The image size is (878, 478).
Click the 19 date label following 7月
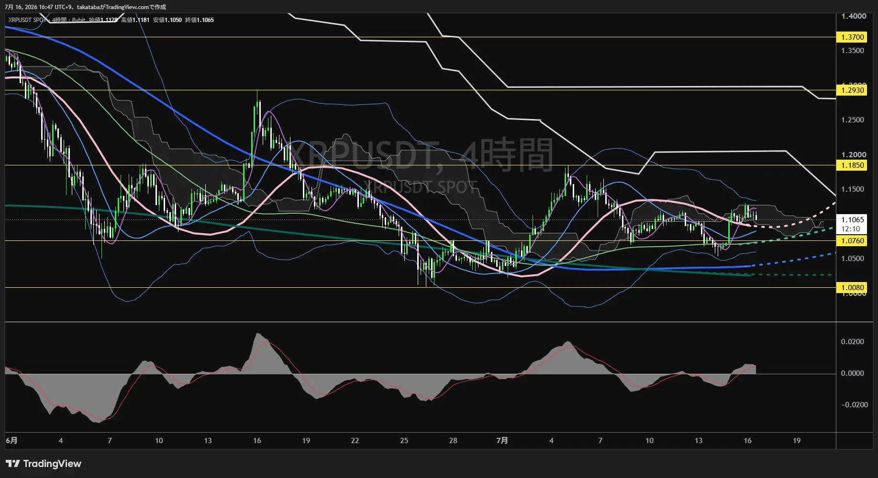(x=797, y=441)
